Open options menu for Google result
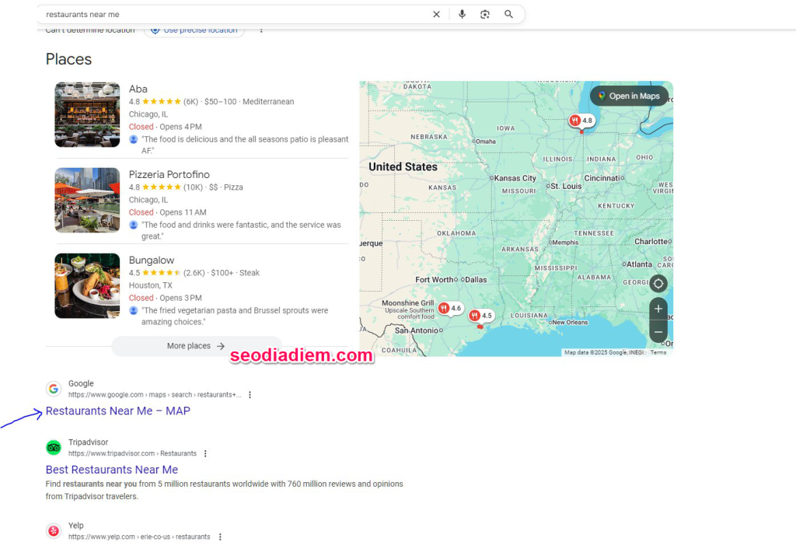This screenshot has height=542, width=796. 250,395
